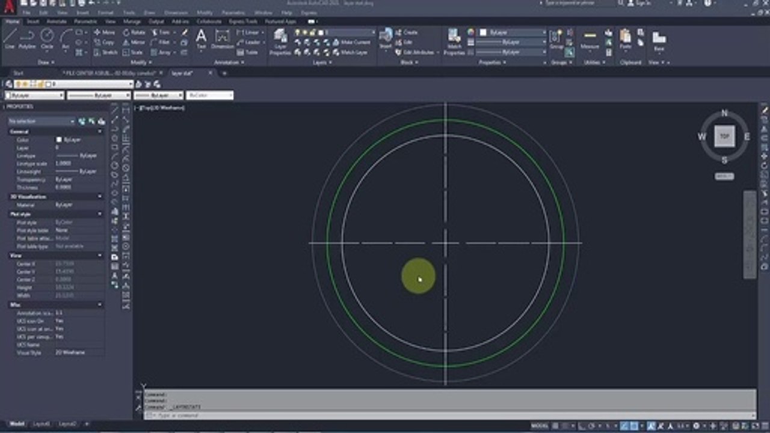This screenshot has height=433, width=770.
Task: Open Layer Properties manager
Action: (x=280, y=41)
